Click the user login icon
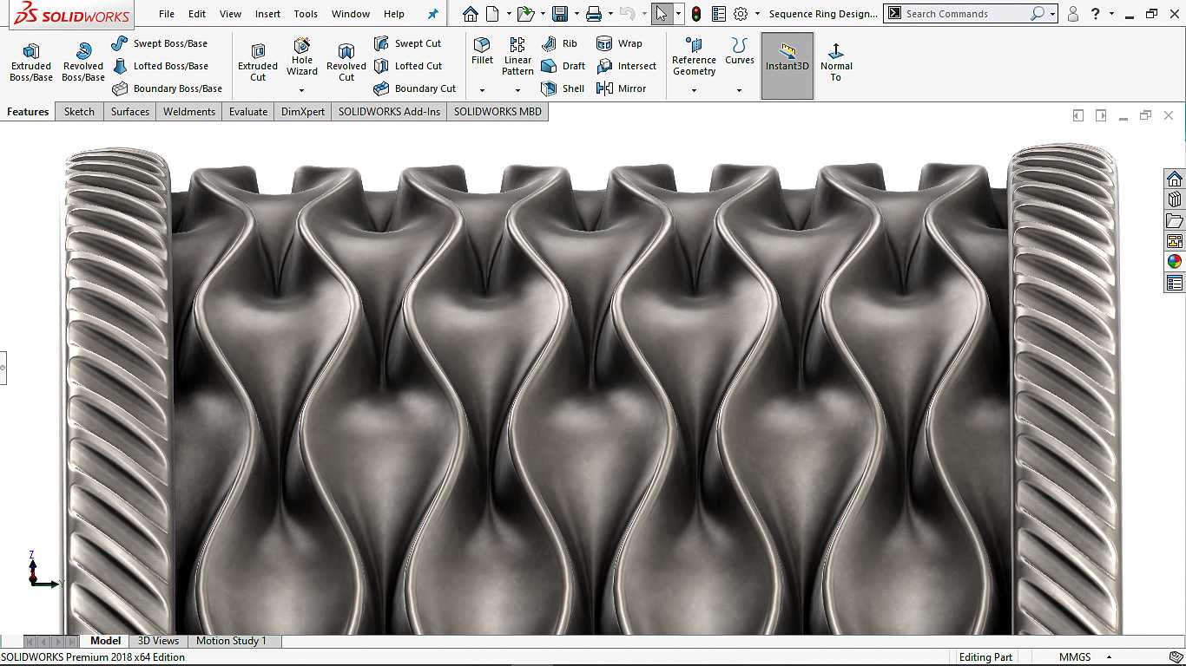Screen dimensions: 1186x666 coord(1073,14)
